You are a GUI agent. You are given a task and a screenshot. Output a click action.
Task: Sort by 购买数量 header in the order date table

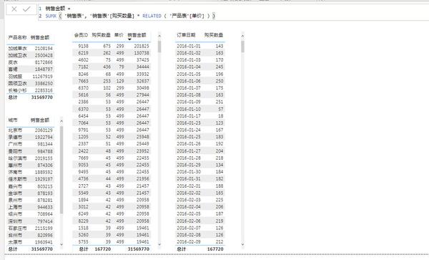point(214,35)
